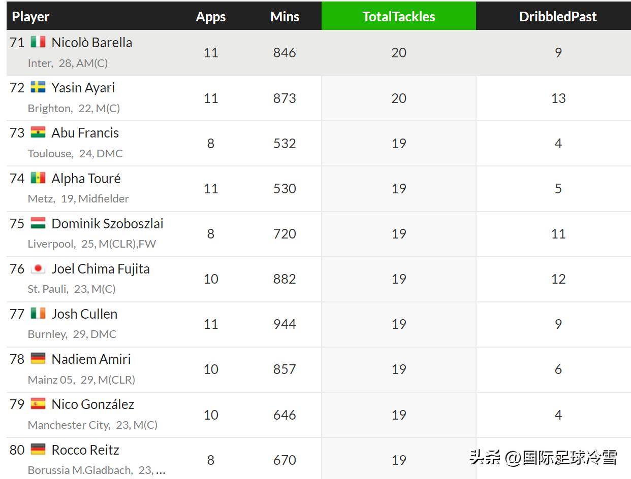
Task: Click the Liverpool team name under Szoboszlai
Action: [50, 244]
